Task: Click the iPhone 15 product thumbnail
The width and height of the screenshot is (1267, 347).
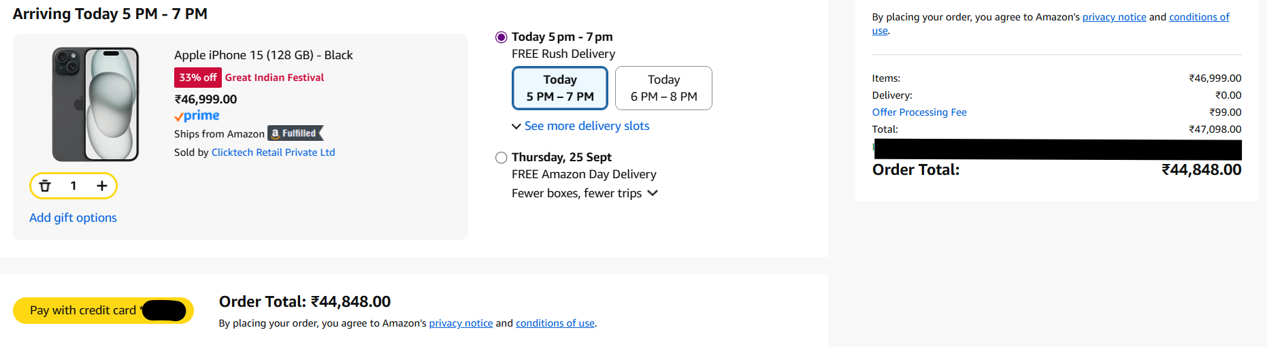Action: (x=96, y=104)
